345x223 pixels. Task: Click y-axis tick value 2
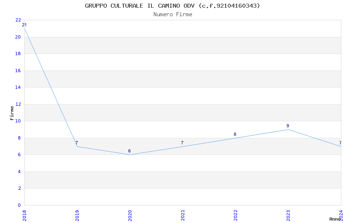(19, 188)
